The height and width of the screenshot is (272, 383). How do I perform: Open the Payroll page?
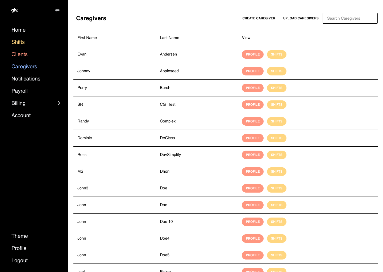[x=19, y=91]
